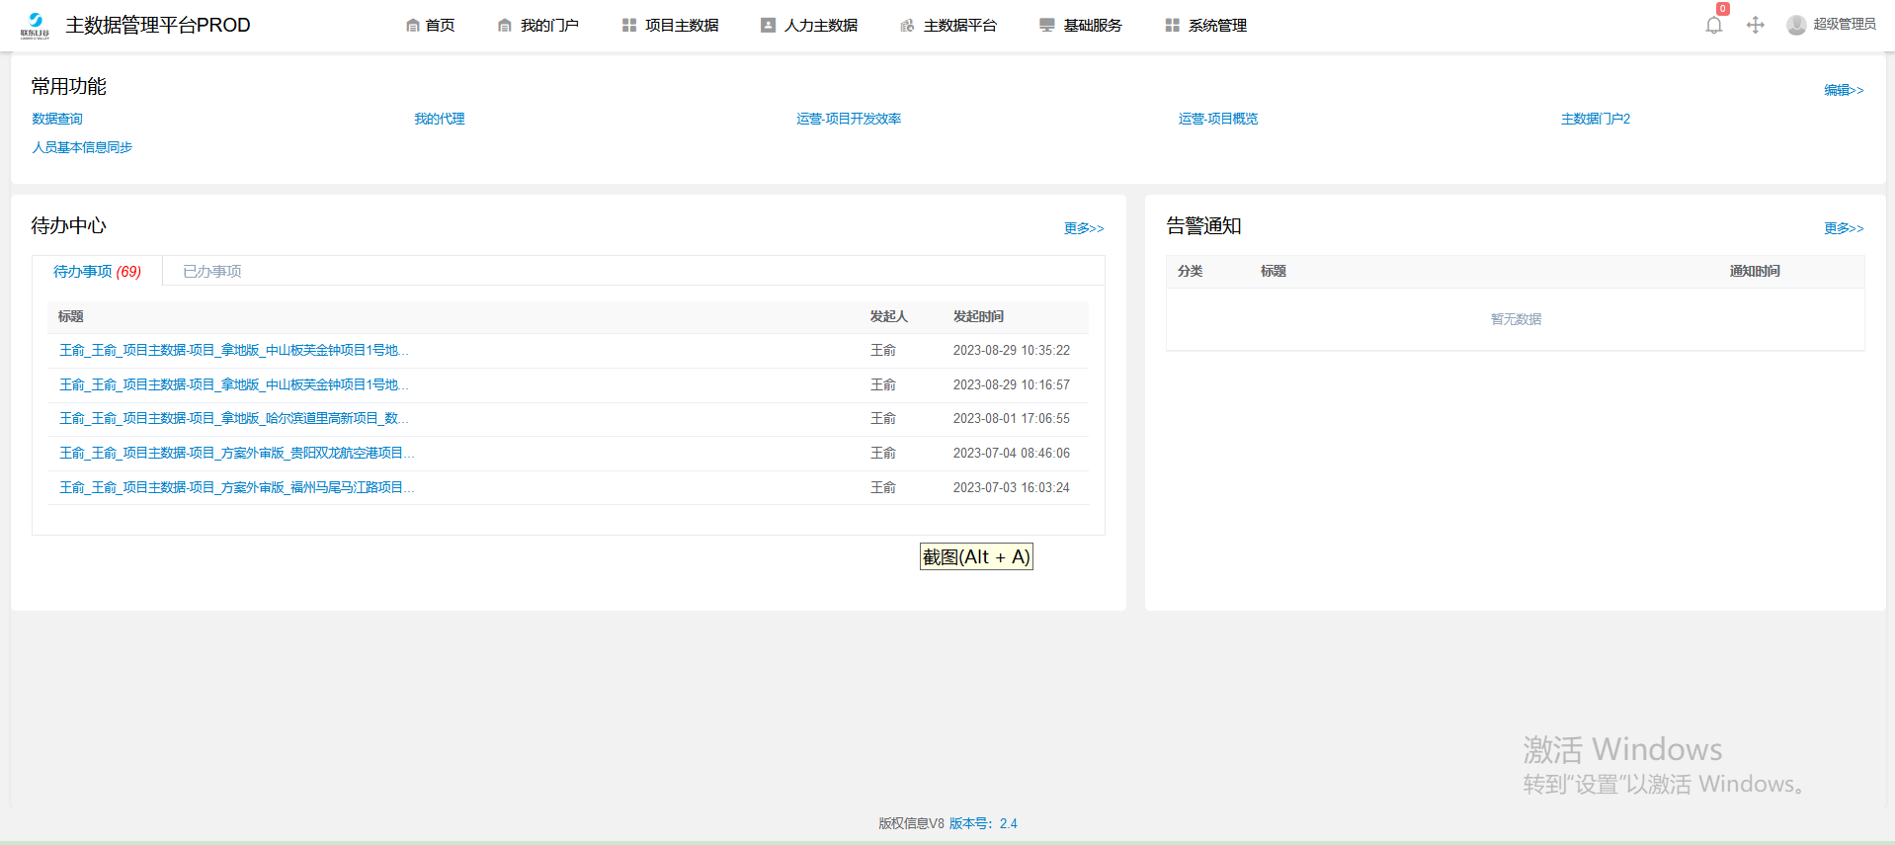
Task: Open the notification bell
Action: [1714, 25]
